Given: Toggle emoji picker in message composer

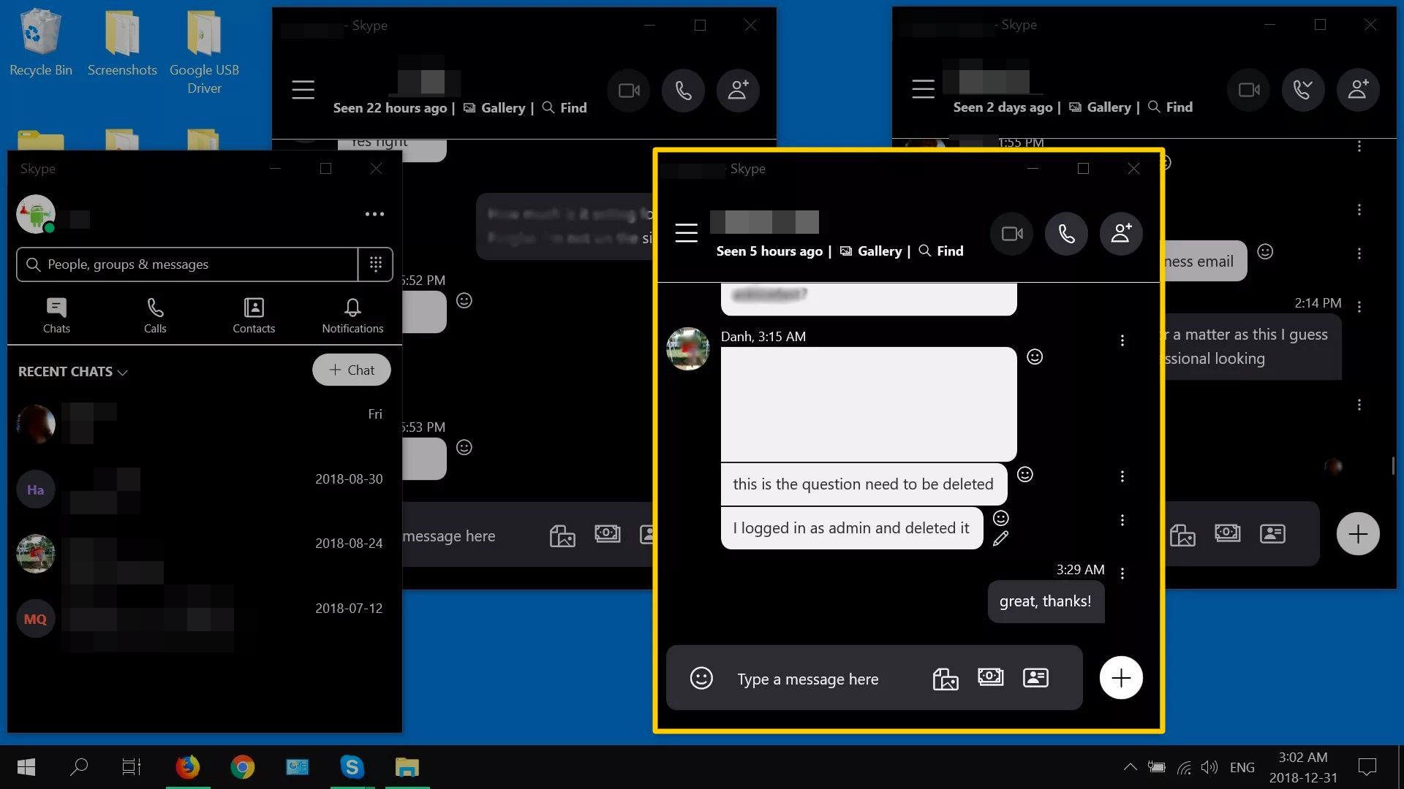Looking at the screenshot, I should tap(701, 677).
